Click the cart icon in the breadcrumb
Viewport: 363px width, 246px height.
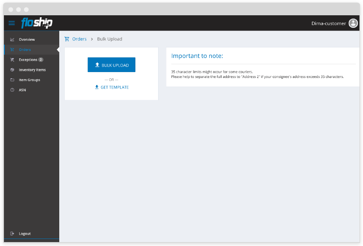67,39
